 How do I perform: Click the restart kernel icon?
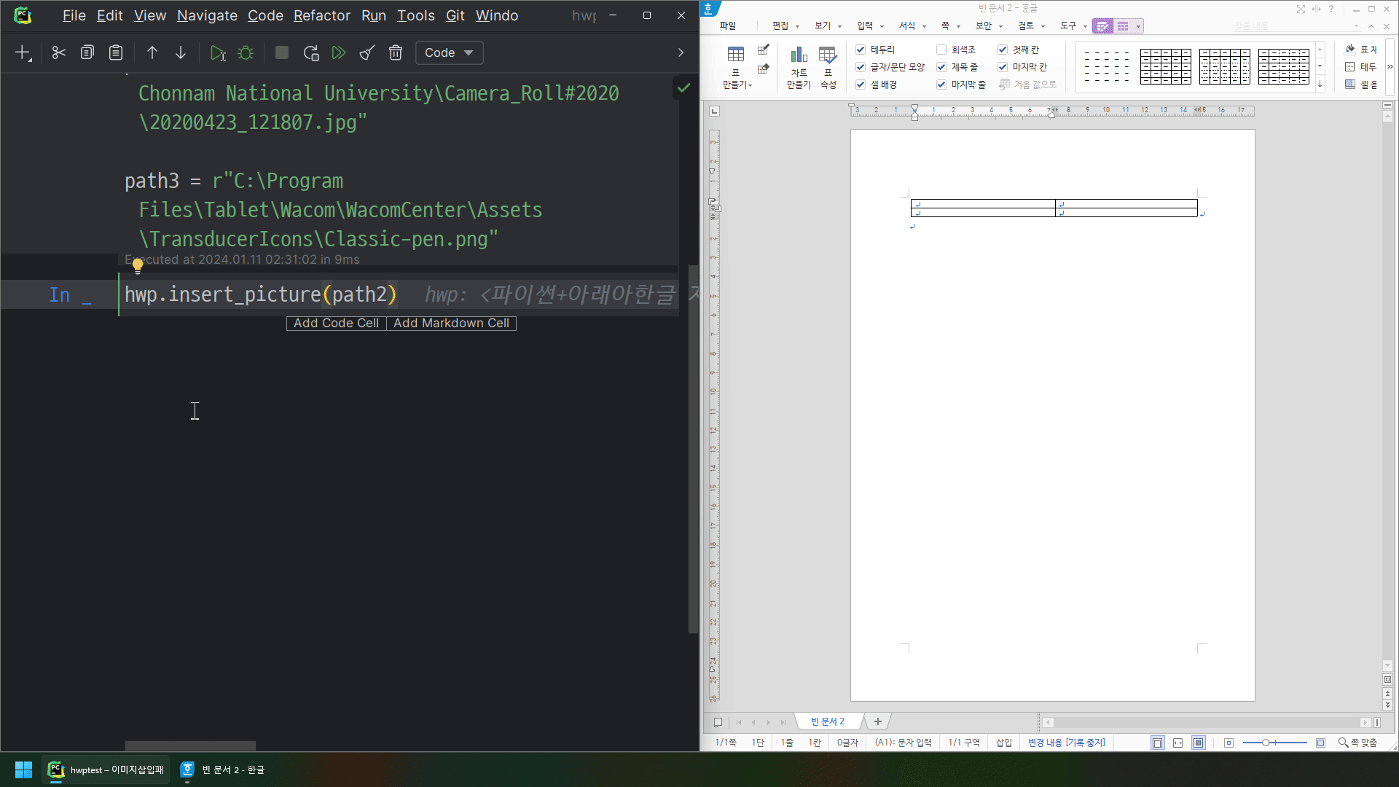pyautogui.click(x=311, y=52)
